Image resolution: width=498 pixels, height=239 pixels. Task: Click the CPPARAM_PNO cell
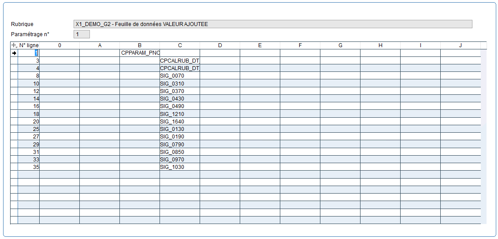point(140,53)
